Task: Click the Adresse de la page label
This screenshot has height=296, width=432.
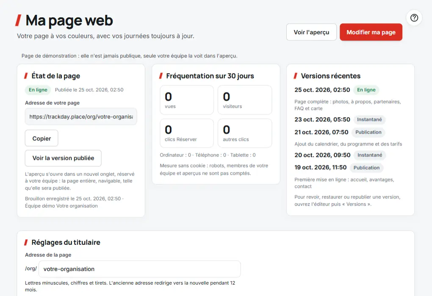Action: pyautogui.click(x=48, y=255)
